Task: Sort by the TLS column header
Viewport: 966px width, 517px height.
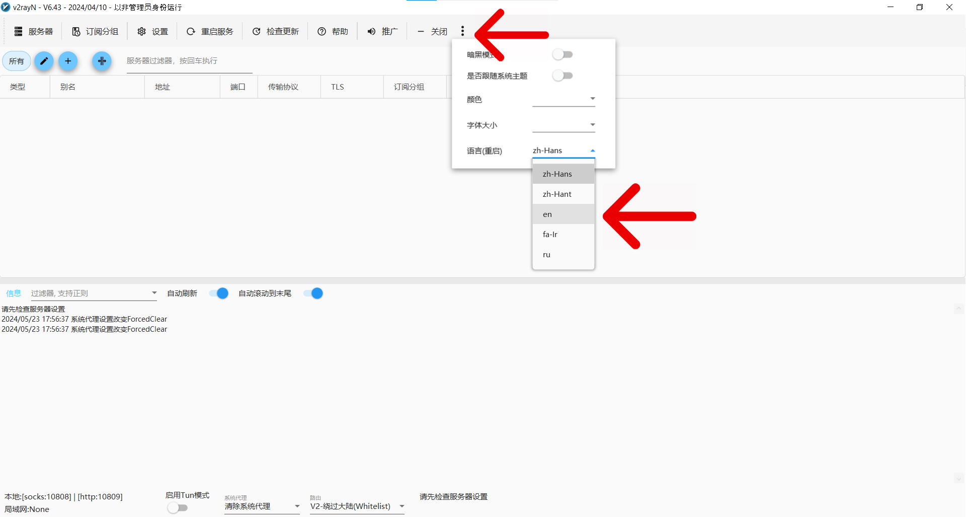Action: [x=352, y=87]
